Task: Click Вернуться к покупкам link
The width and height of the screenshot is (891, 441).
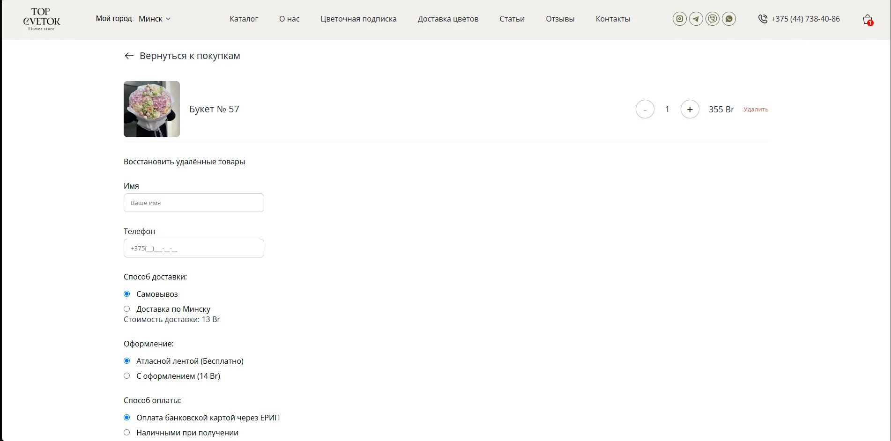Action: pos(190,56)
